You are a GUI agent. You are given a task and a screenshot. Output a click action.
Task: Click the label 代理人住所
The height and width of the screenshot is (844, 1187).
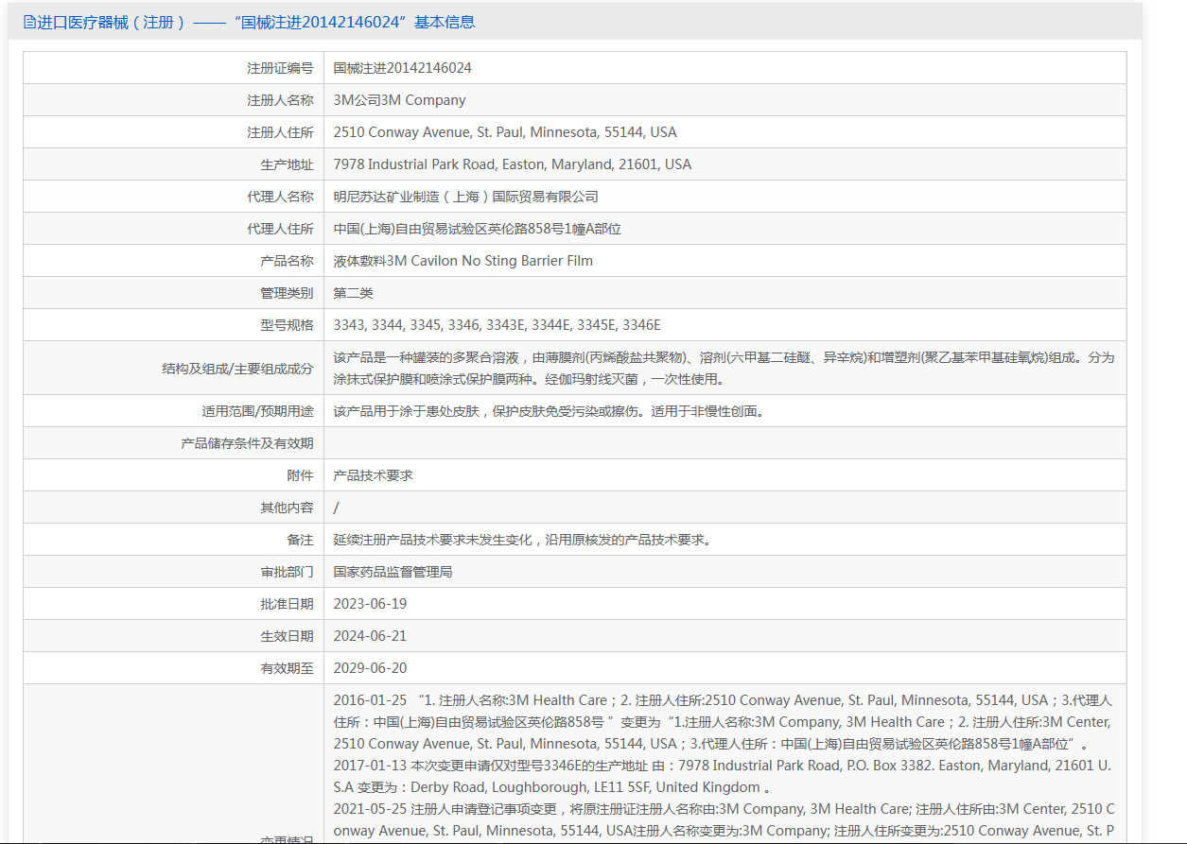coord(280,229)
